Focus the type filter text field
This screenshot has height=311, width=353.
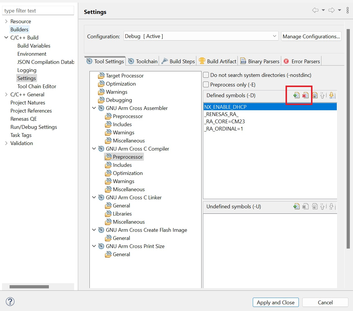(38, 10)
